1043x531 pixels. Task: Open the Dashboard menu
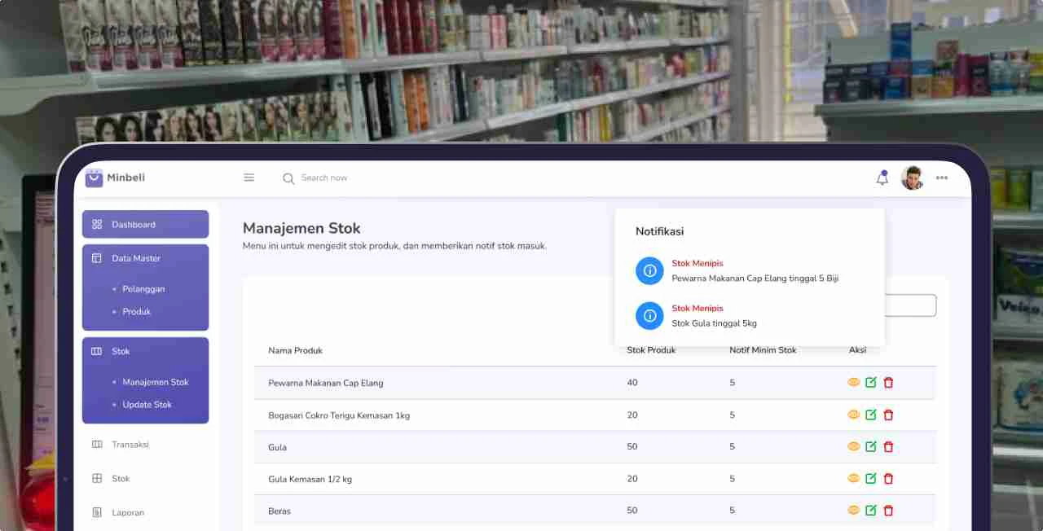coord(145,224)
